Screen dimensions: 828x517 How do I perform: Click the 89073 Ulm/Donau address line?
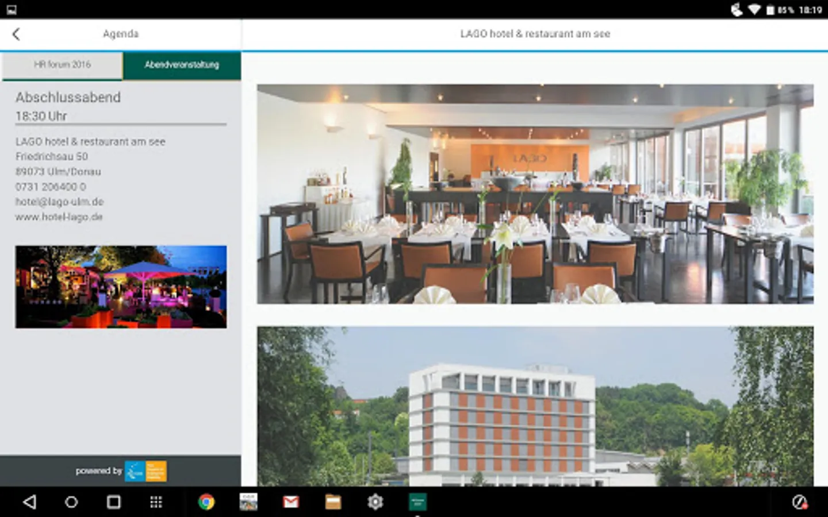58,171
